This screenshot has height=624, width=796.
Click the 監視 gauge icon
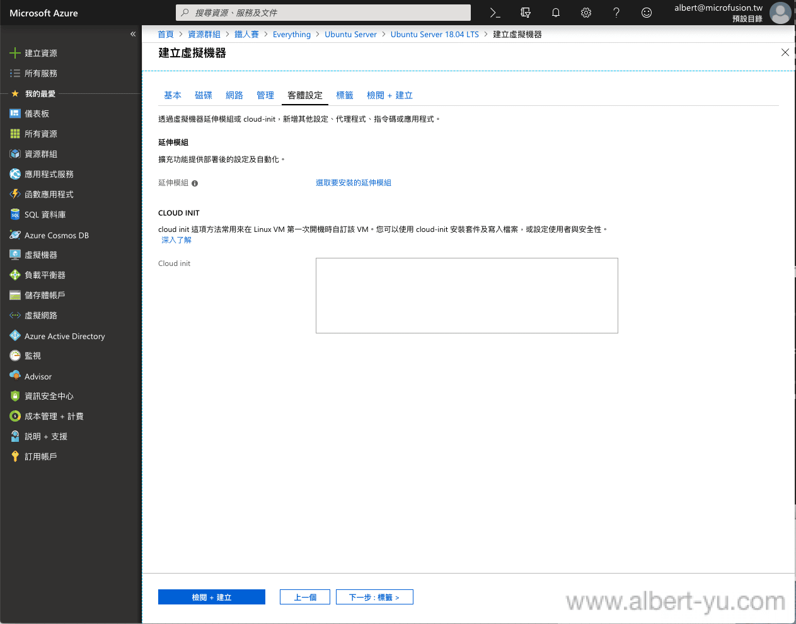point(15,356)
